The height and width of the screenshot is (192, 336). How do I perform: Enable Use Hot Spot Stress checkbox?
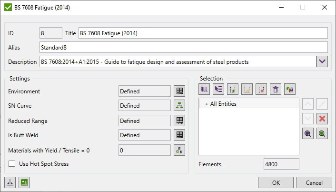tap(13, 164)
